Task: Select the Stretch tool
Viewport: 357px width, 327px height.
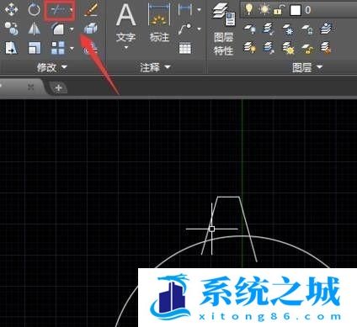Action: click(11, 48)
